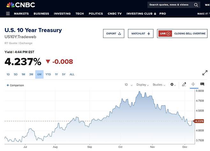Toggle the chart crosshair tool
This screenshot has width=210, height=151.
pyautogui.click(x=193, y=84)
